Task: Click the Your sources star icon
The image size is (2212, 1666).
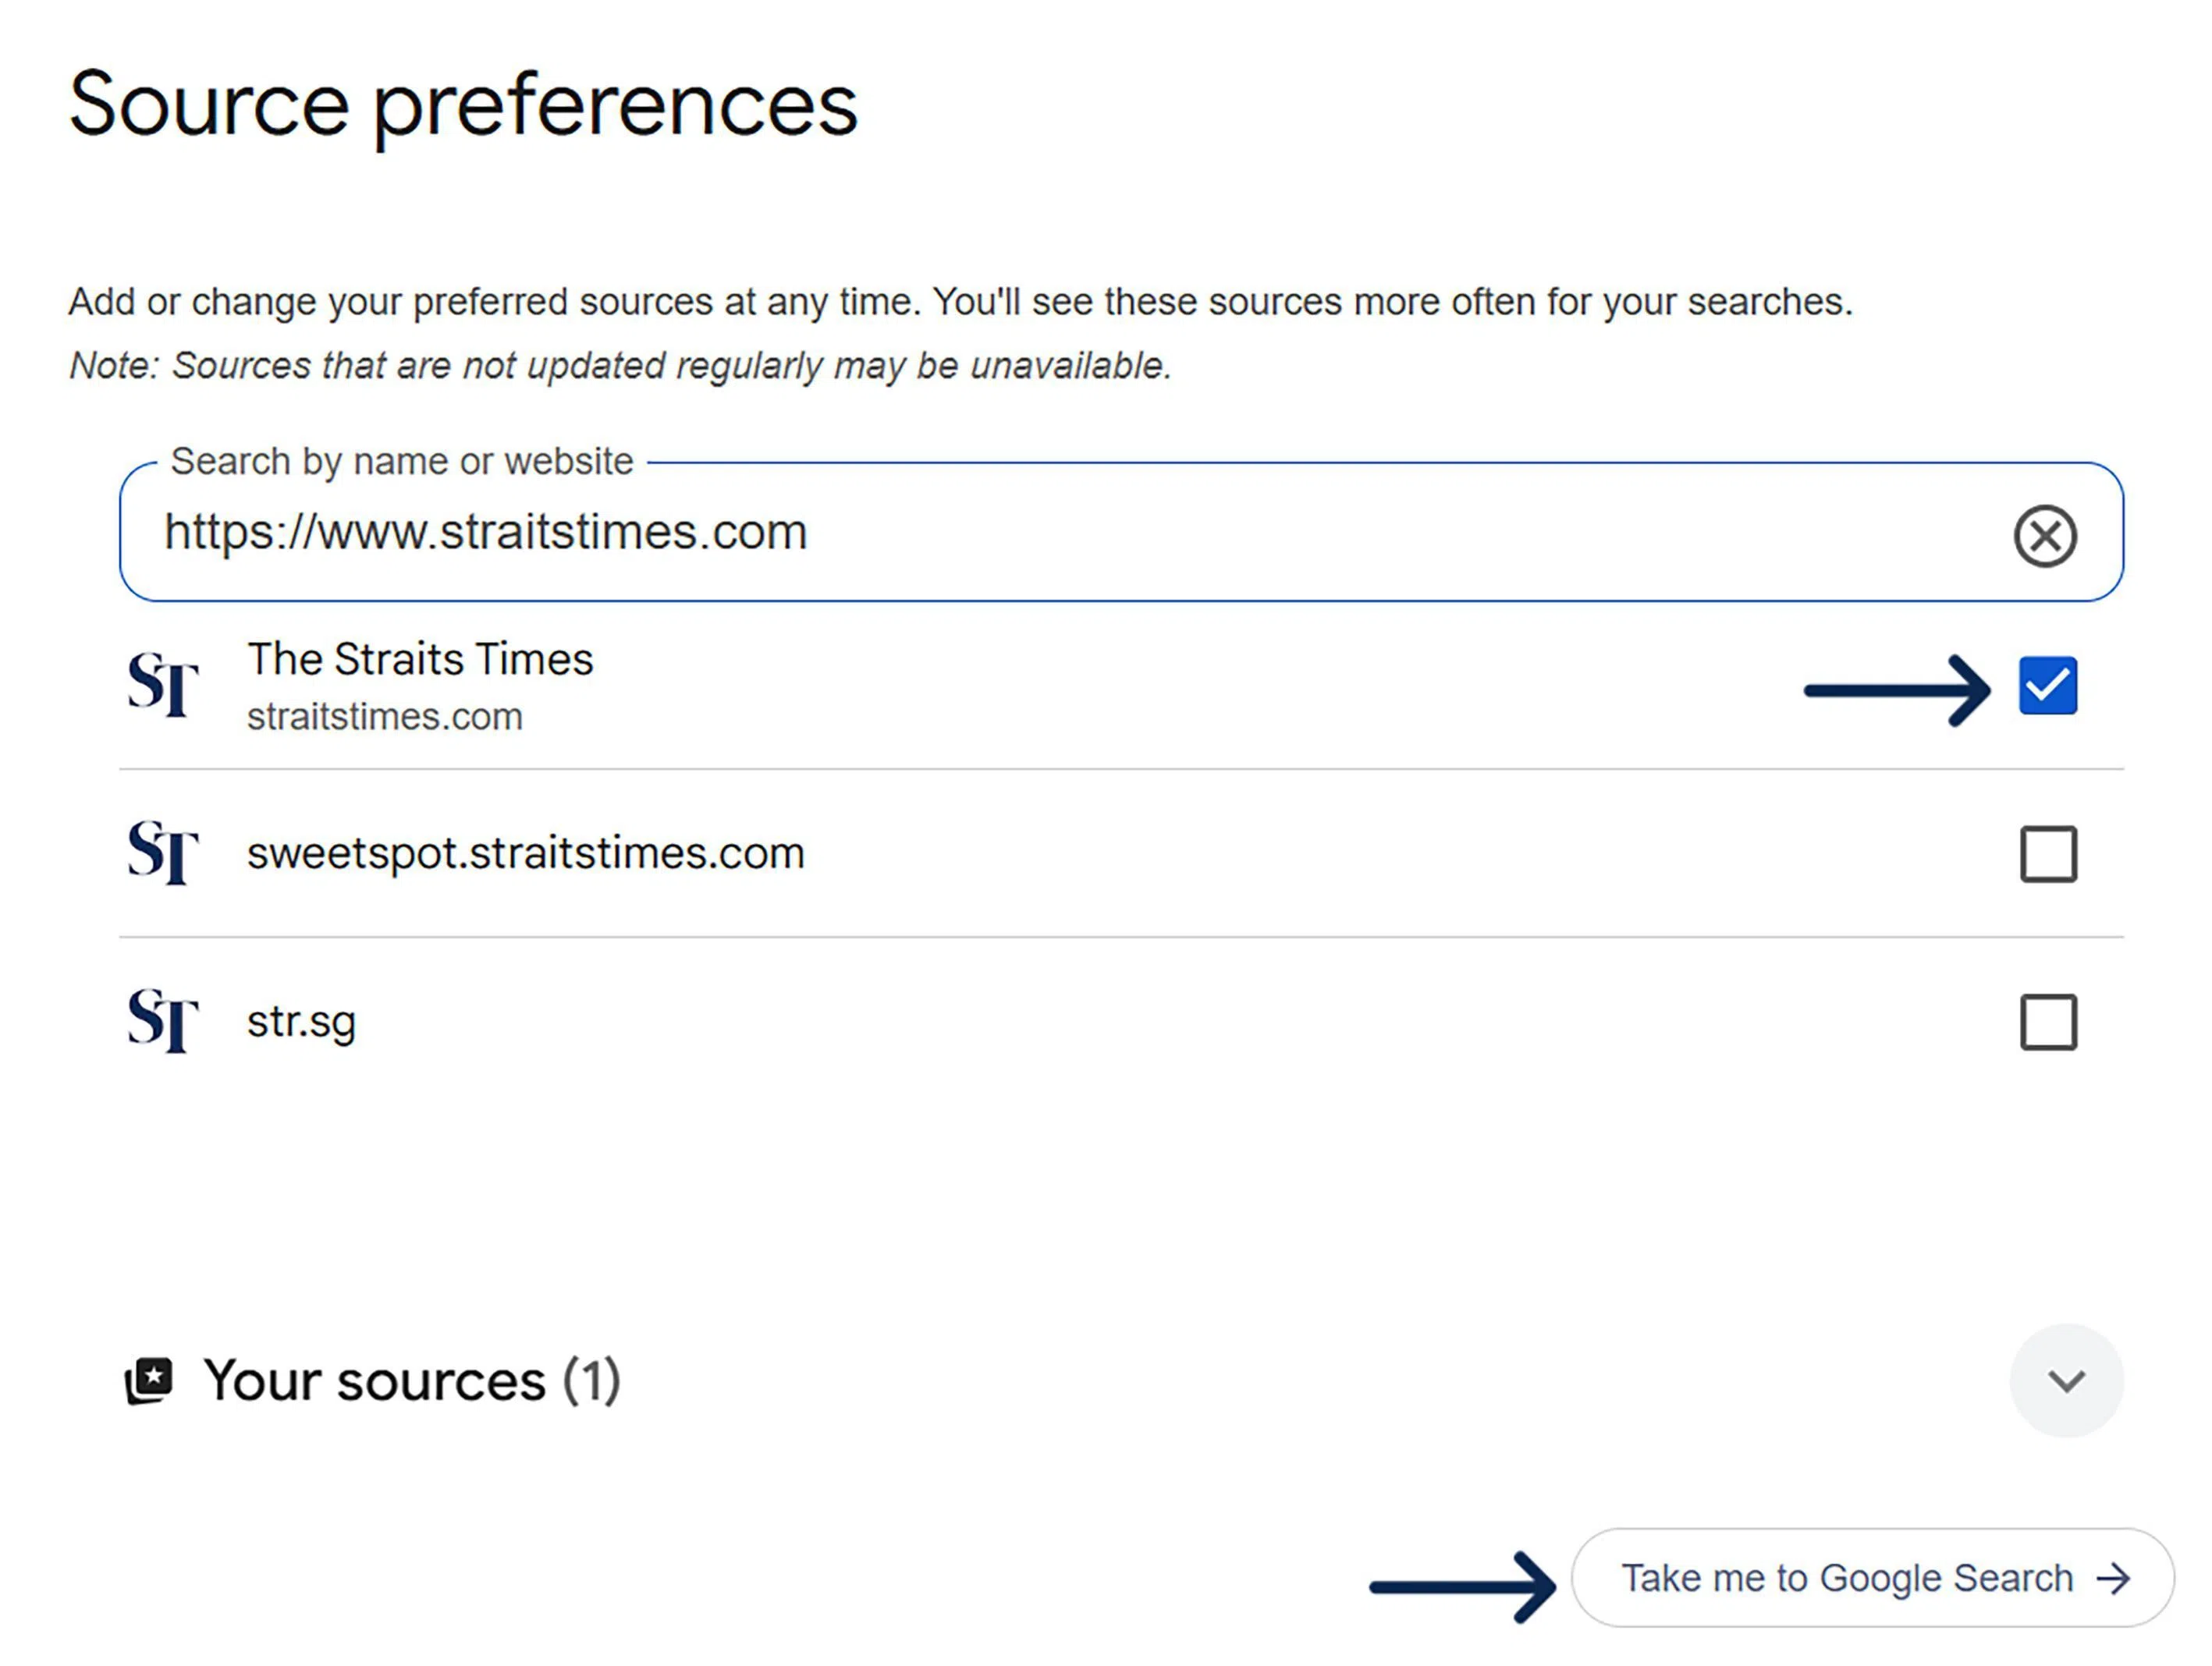Action: 149,1381
